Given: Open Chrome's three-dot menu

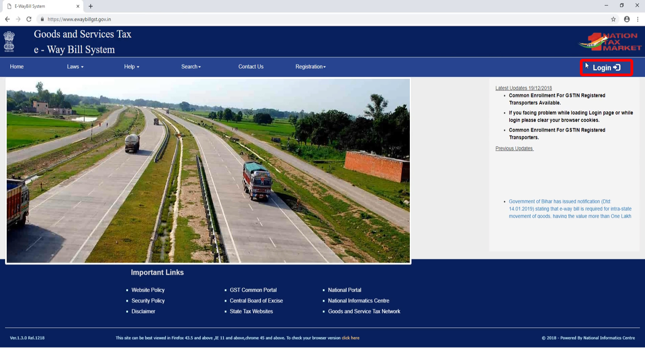Looking at the screenshot, I should pos(638,19).
